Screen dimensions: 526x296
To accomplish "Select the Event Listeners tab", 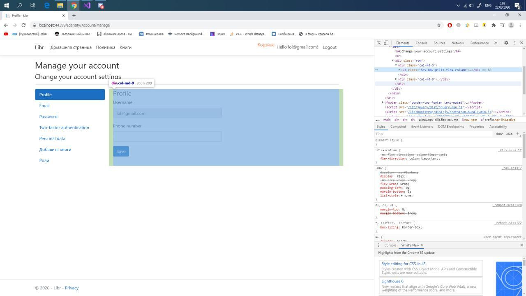I will (x=422, y=127).
